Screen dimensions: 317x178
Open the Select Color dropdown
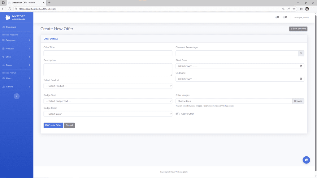tap(108, 114)
